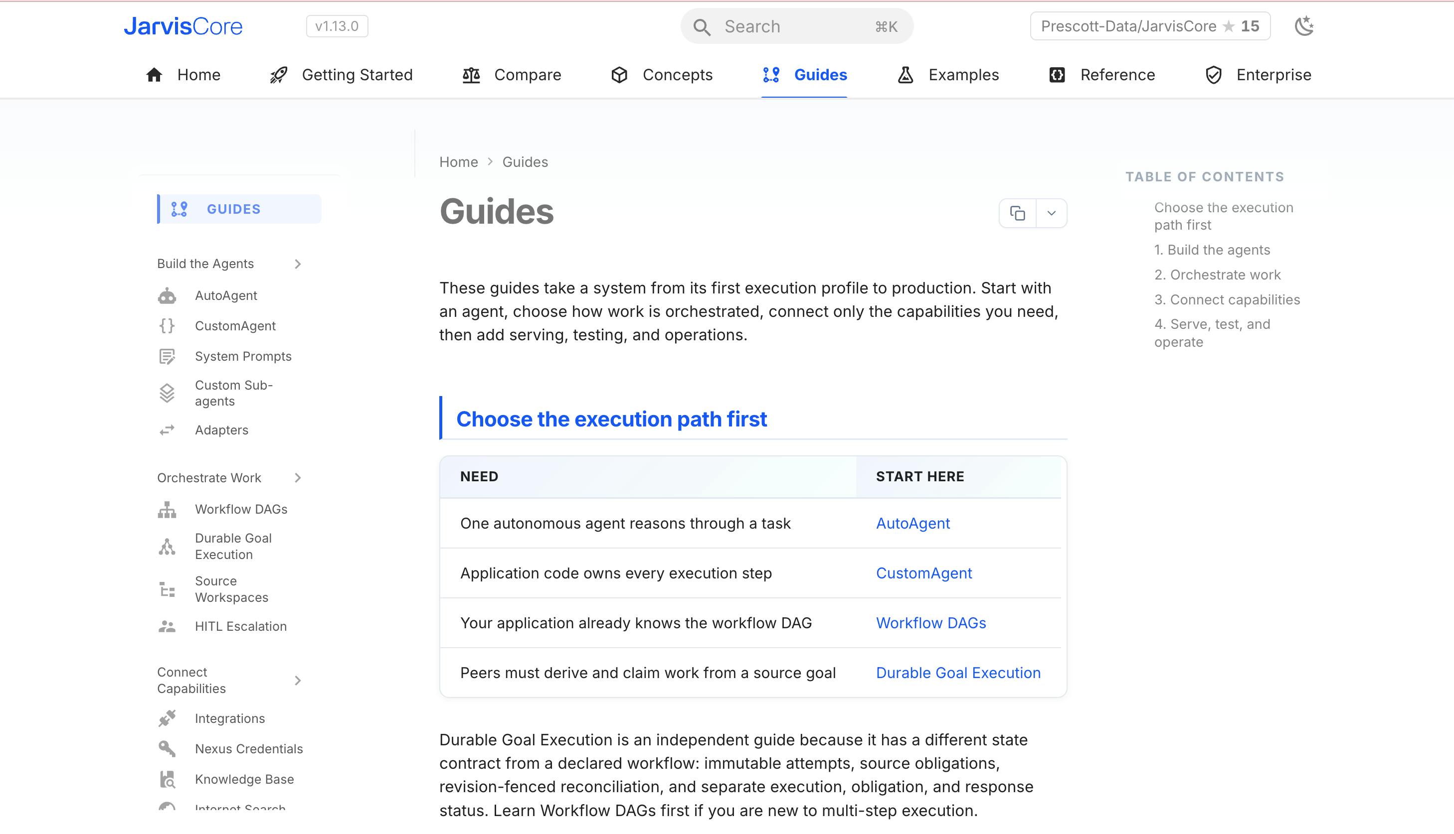
Task: Click the search magnifier icon
Action: click(702, 27)
